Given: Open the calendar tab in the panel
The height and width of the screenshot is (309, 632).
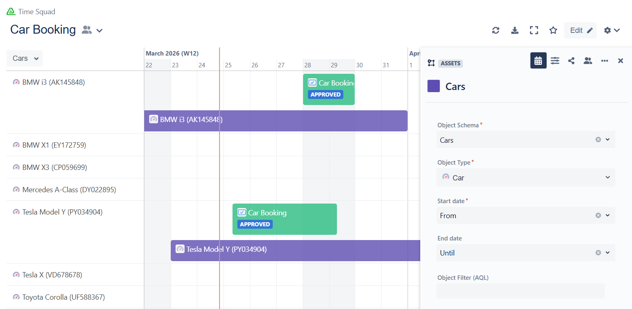Looking at the screenshot, I should [538, 61].
